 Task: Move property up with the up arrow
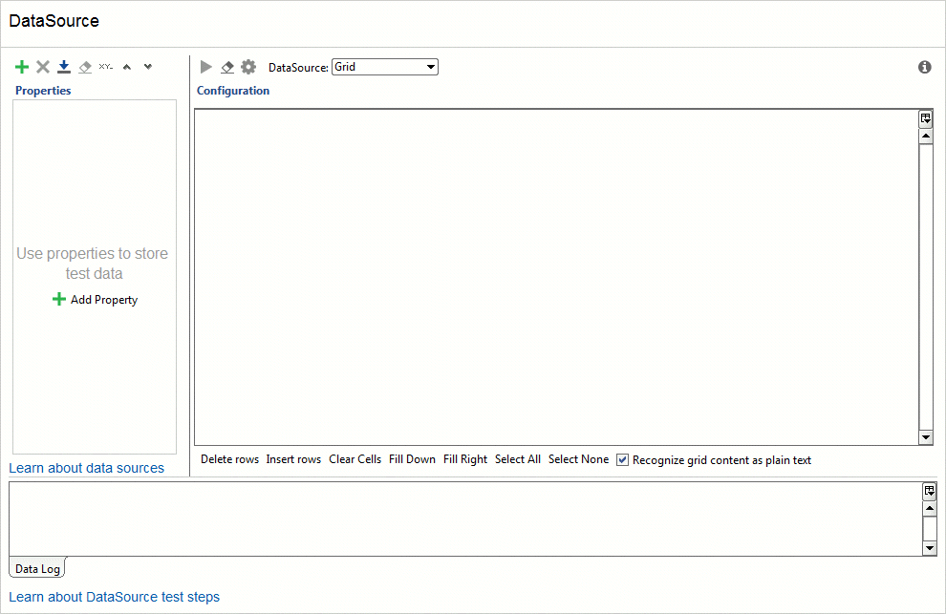click(x=127, y=66)
